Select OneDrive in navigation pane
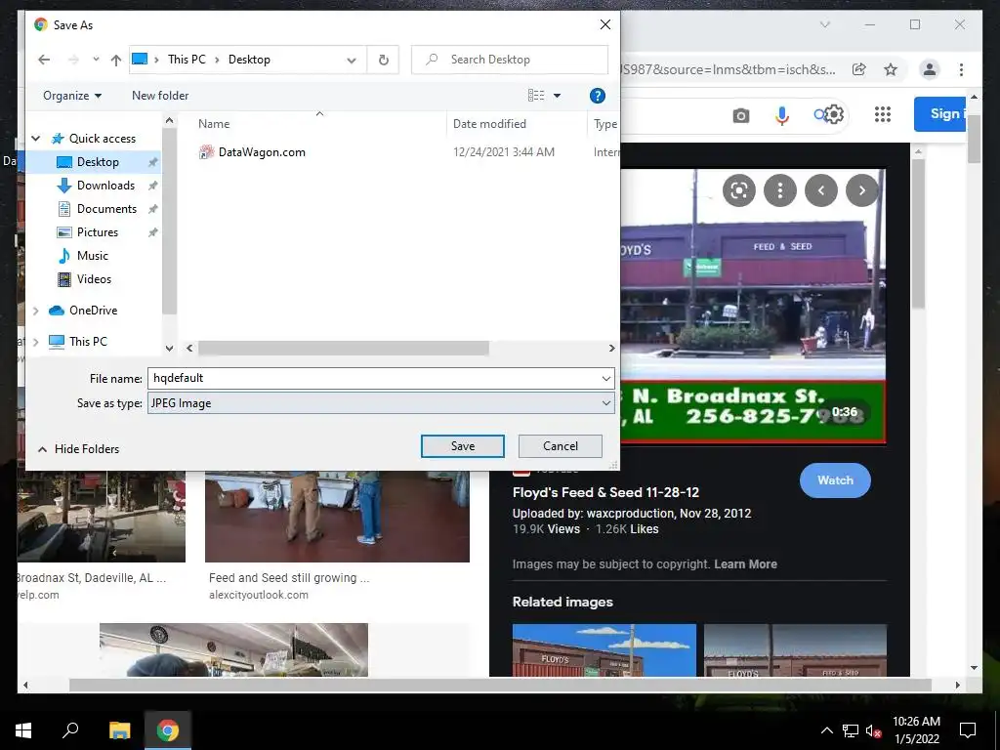1000x750 pixels. pyautogui.click(x=93, y=311)
